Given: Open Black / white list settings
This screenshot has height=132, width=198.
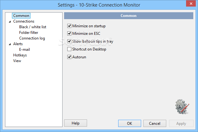Looking at the screenshot, I should [33, 27].
